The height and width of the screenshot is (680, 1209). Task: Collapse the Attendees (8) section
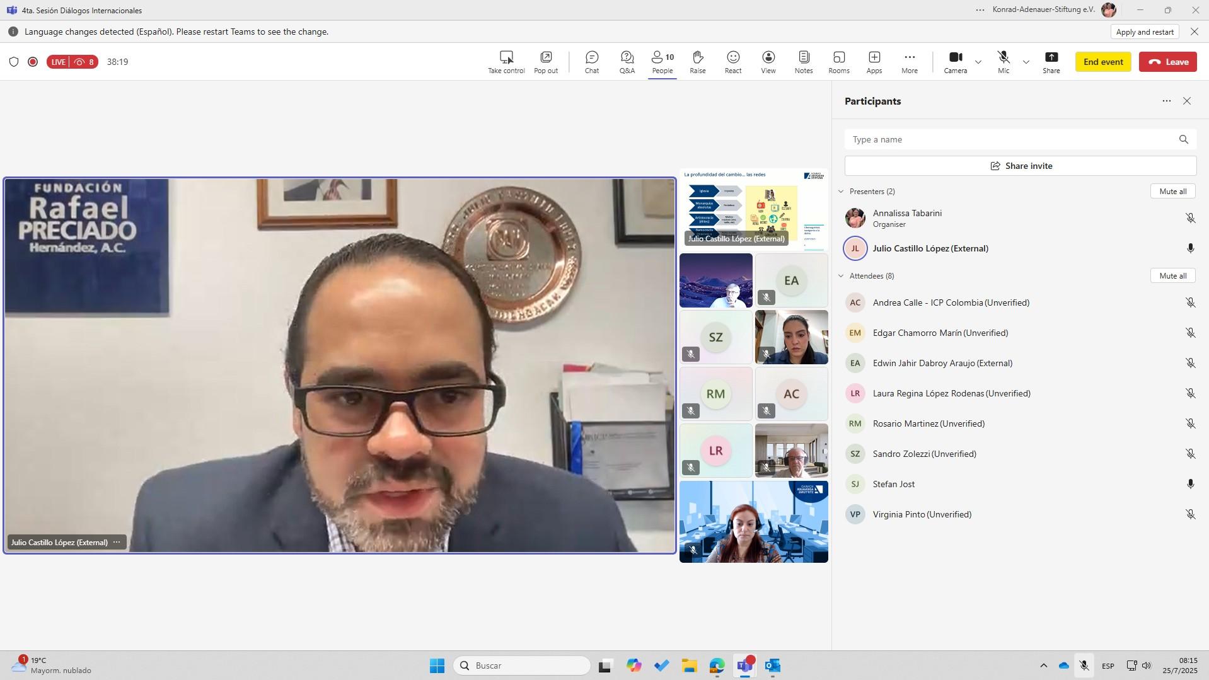click(841, 276)
